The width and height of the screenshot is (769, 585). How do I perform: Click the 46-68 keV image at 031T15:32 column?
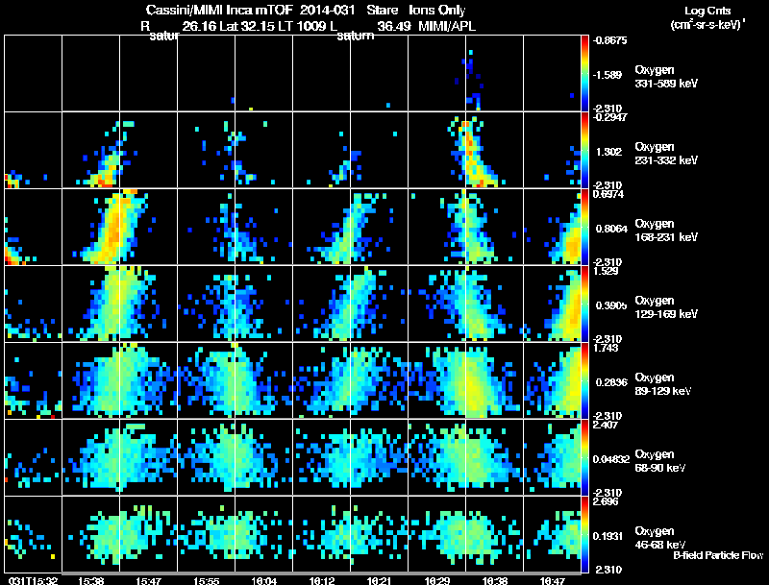point(34,534)
